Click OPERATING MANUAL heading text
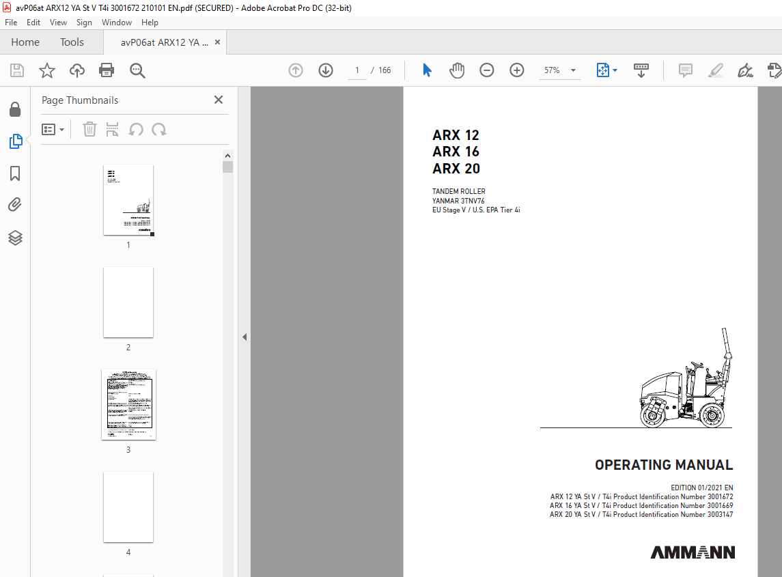This screenshot has height=577, width=782. 664,465
